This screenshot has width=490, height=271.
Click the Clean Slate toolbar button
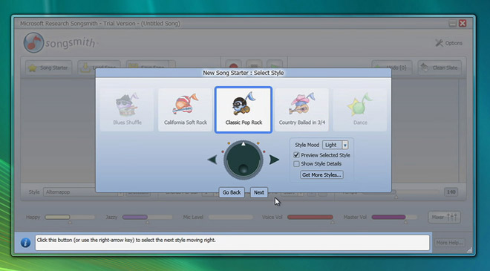[440, 68]
